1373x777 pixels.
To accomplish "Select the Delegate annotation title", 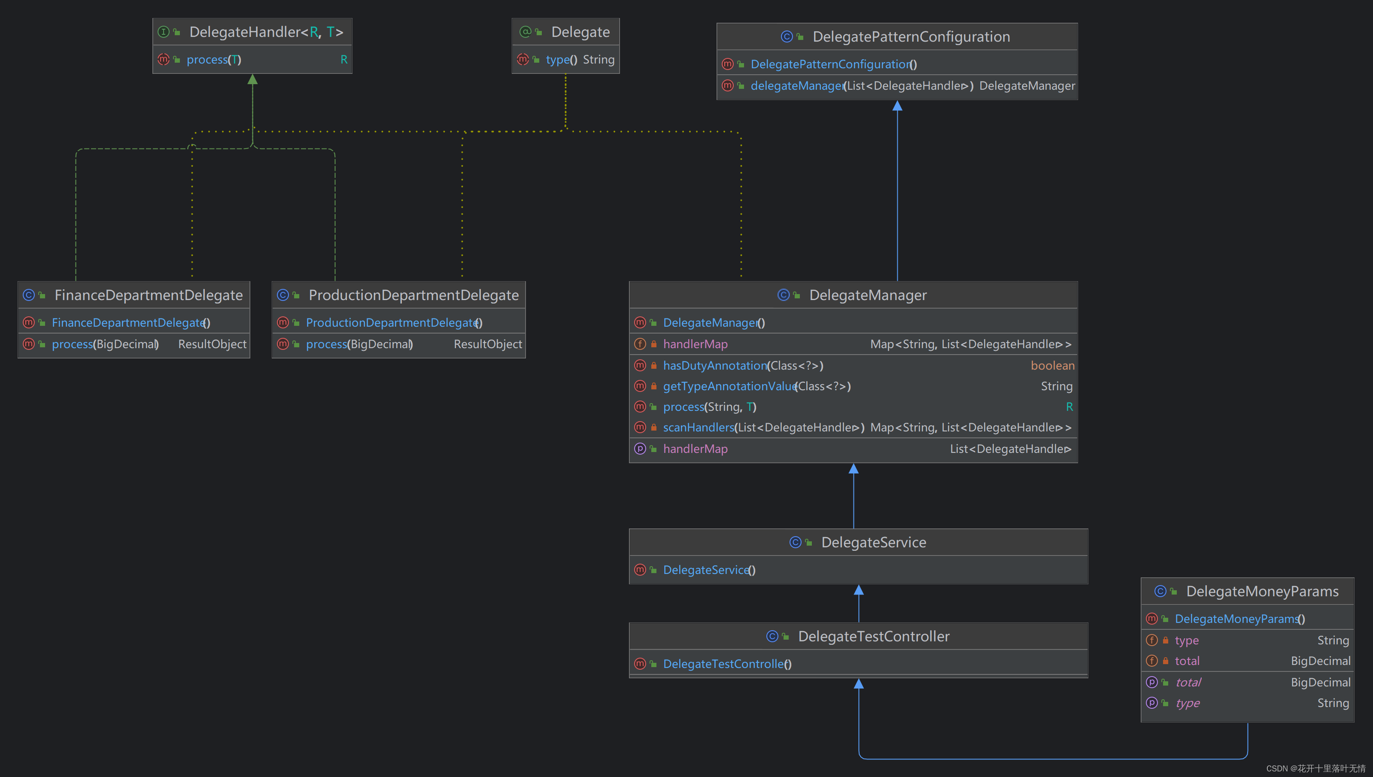I will tap(580, 32).
